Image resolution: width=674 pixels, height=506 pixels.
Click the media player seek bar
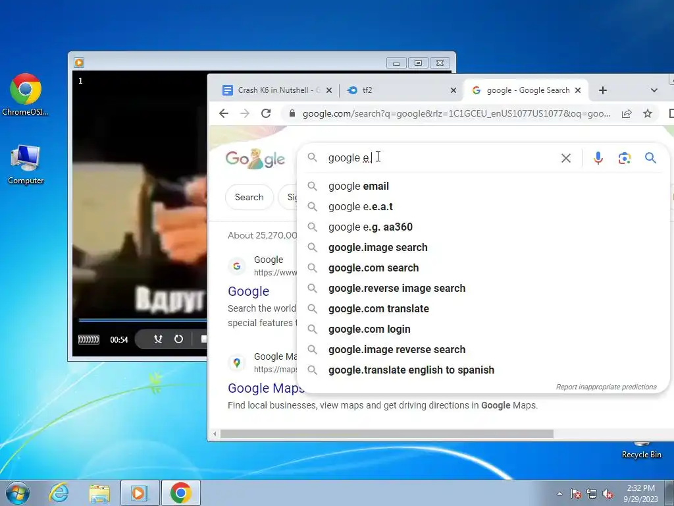(142, 320)
